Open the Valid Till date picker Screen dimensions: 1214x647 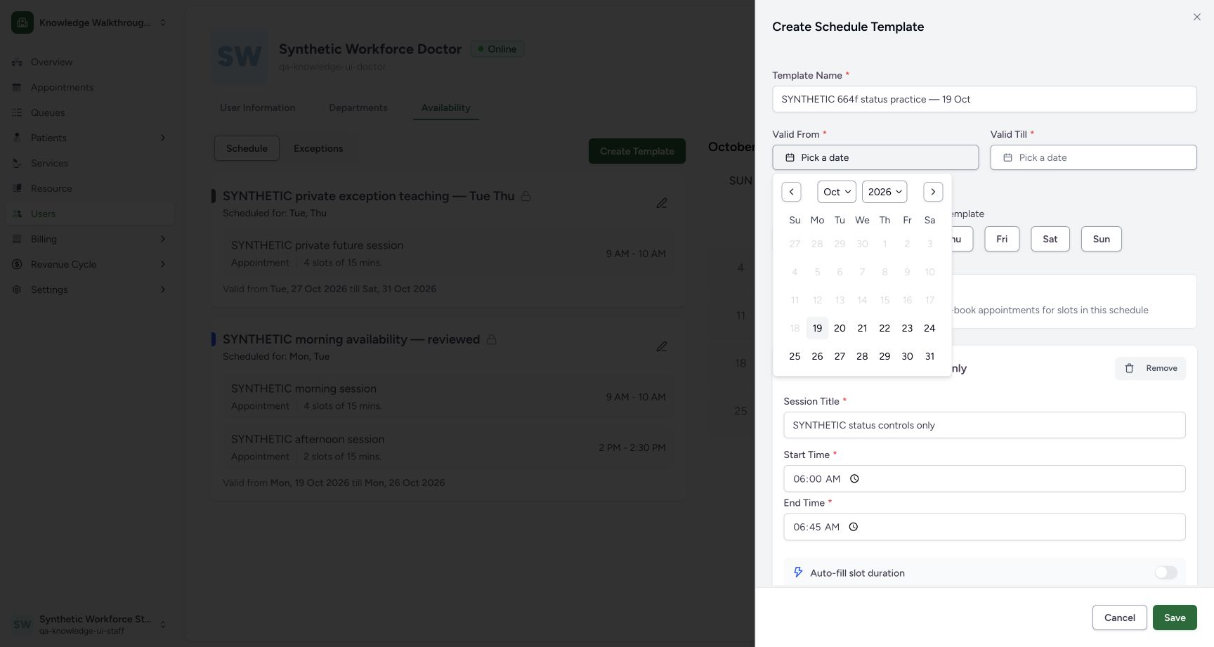click(1093, 157)
